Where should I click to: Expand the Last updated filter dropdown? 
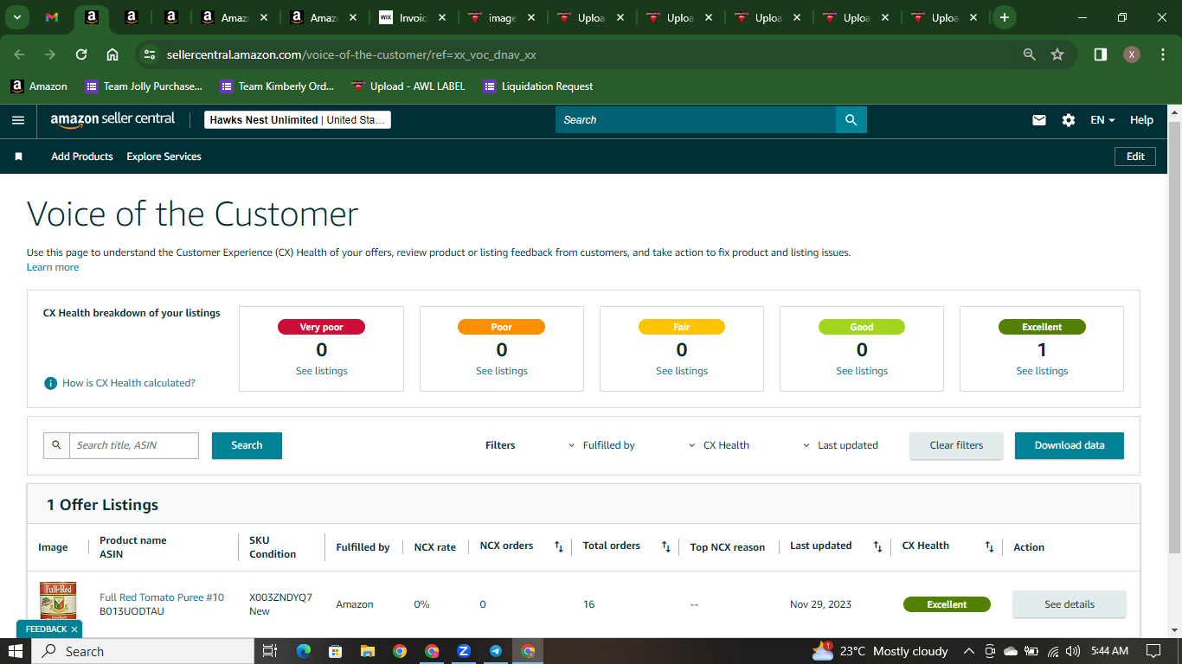point(840,445)
